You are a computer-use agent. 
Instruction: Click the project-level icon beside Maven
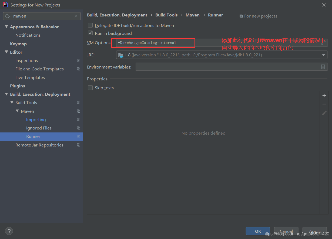pos(78,111)
